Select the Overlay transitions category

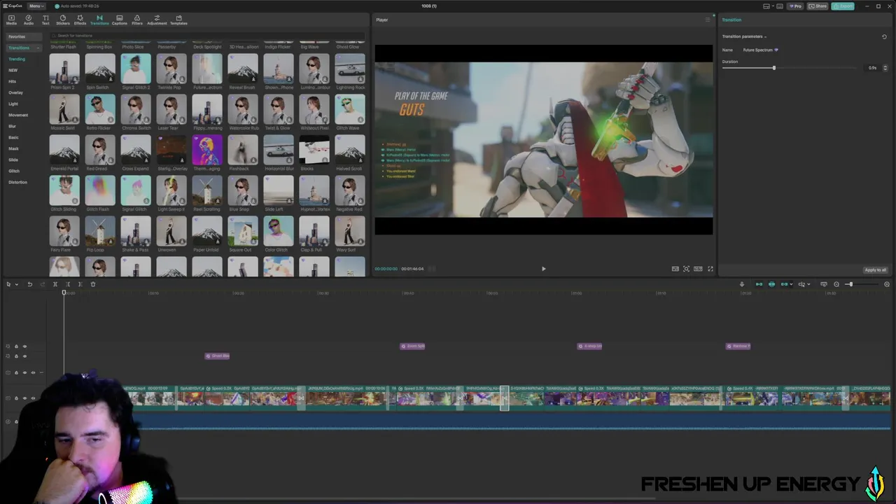coord(15,92)
